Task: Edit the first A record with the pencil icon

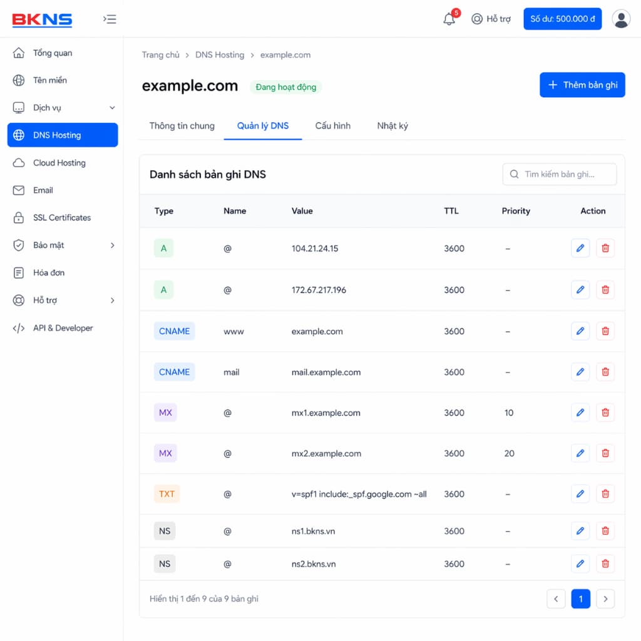Action: [580, 248]
